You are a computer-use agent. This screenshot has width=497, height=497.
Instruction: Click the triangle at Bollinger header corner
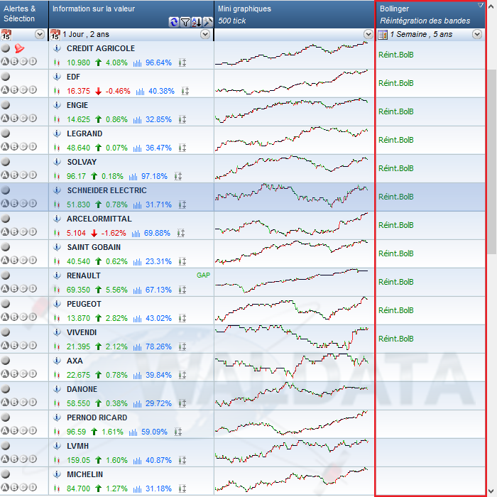click(x=481, y=5)
